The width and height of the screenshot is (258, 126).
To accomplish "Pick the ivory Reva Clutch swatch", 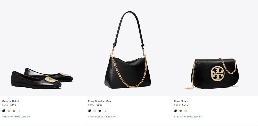I will [186, 111].
